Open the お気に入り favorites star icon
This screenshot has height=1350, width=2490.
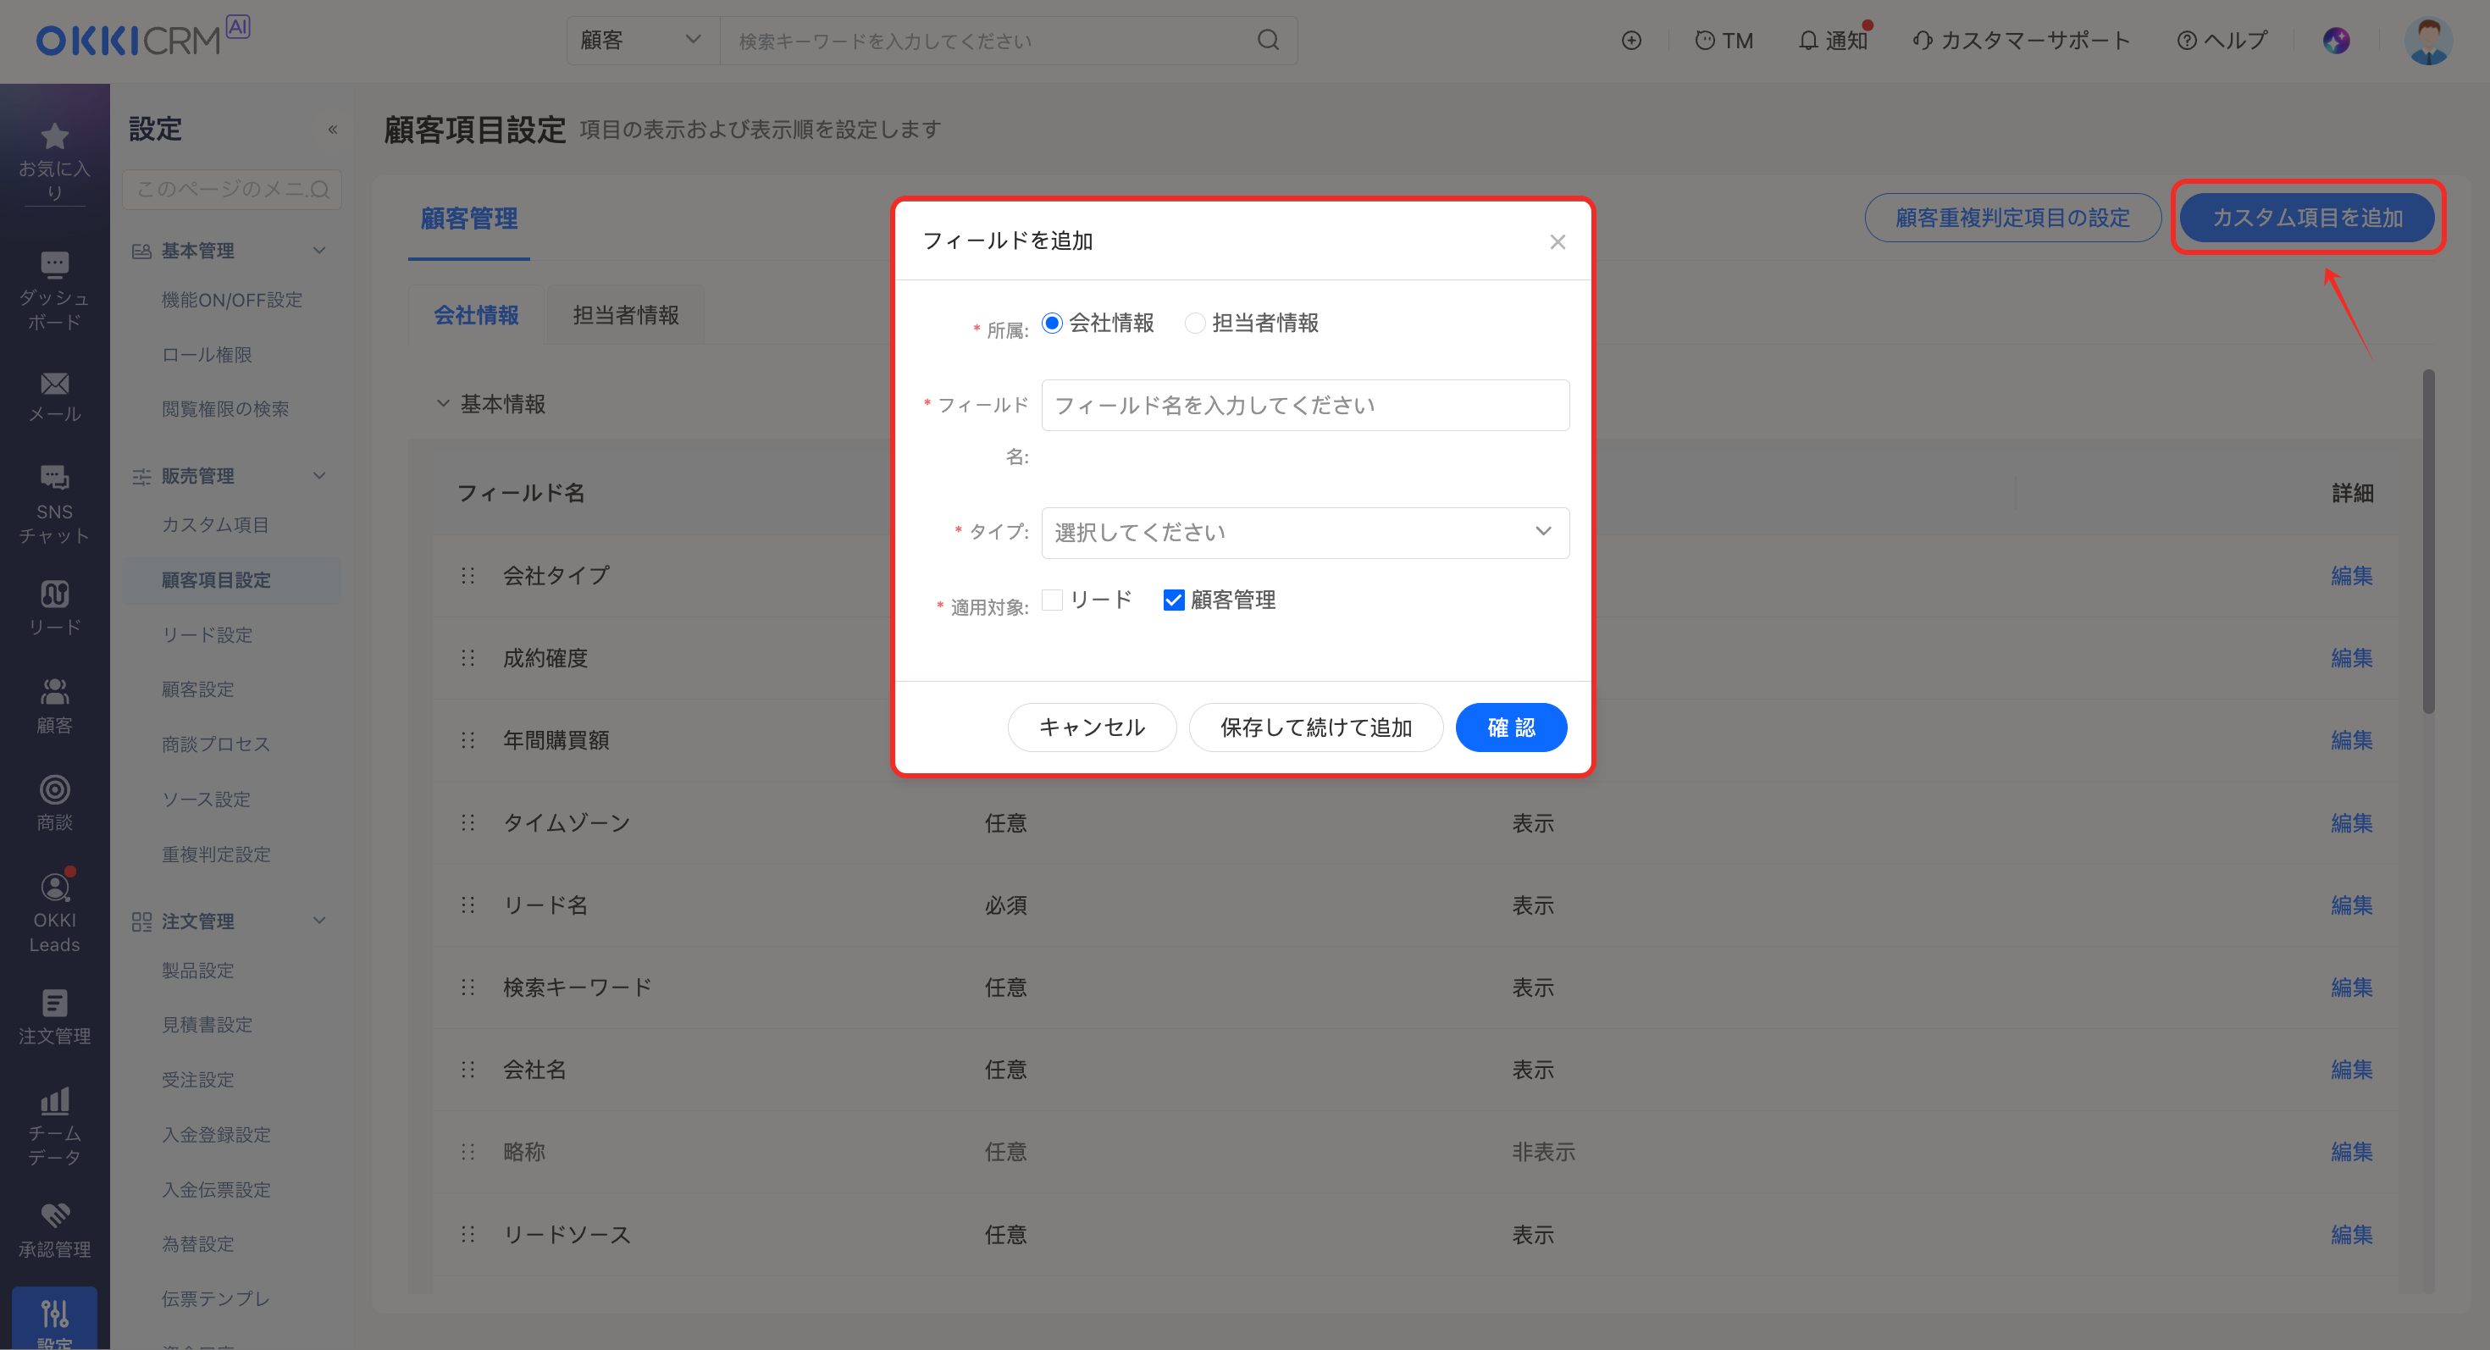pos(54,136)
